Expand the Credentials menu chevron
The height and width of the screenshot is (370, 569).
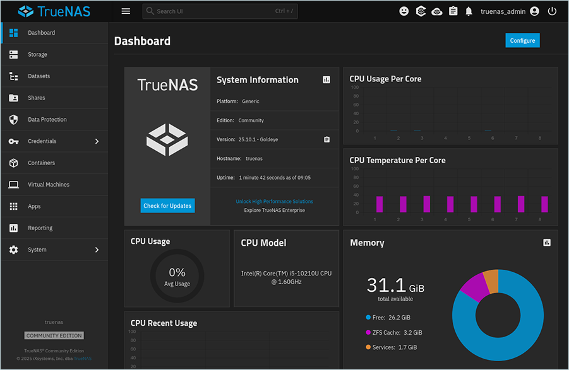click(97, 141)
